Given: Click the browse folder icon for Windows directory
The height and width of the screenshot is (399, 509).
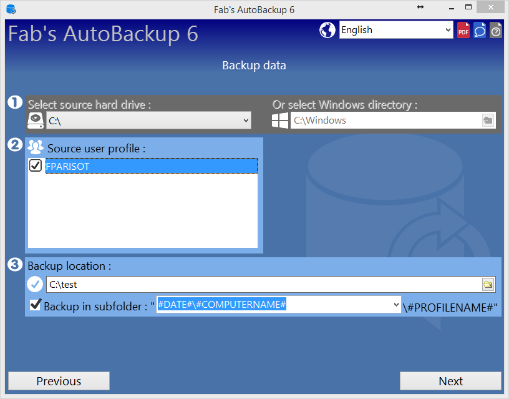Looking at the screenshot, I should [x=488, y=121].
